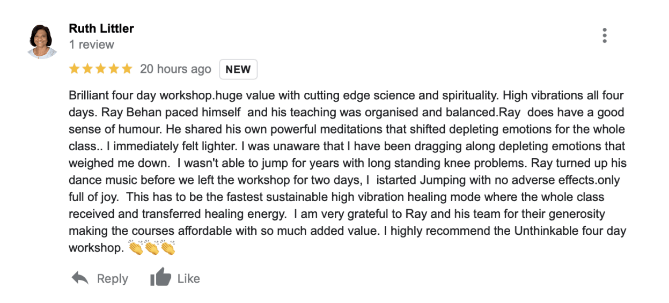Click the first rating star
The width and height of the screenshot is (669, 303).
[x=75, y=69]
